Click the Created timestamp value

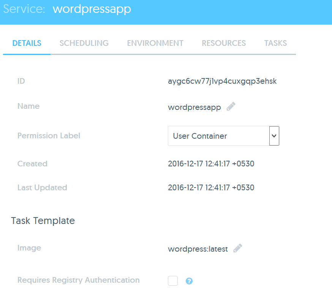coord(211,164)
